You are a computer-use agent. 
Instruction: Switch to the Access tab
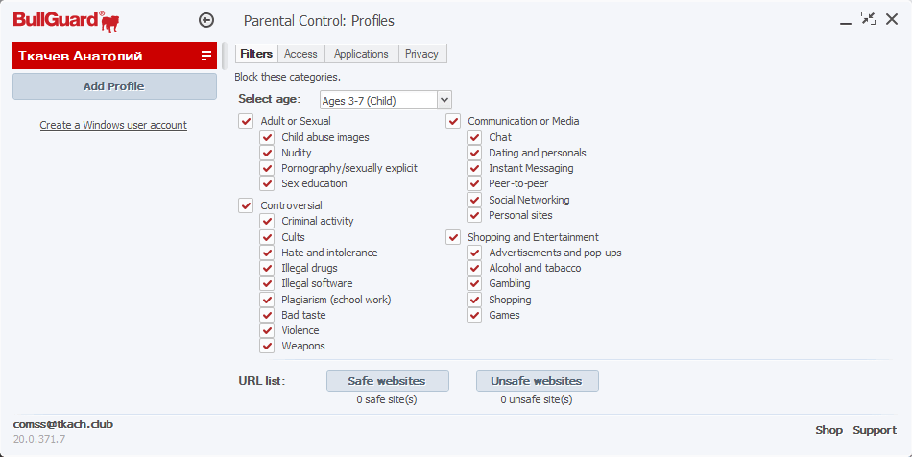(x=300, y=54)
